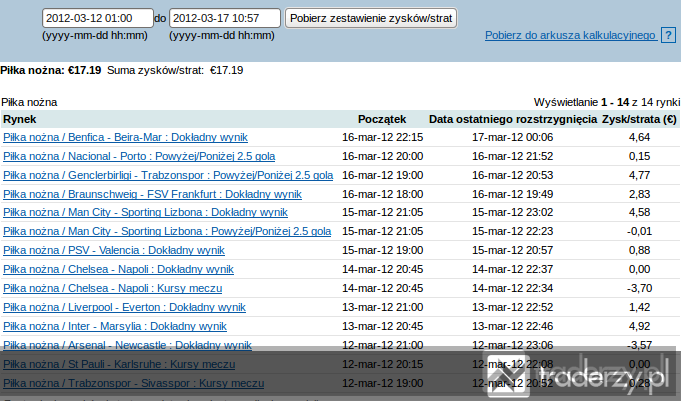The width and height of the screenshot is (681, 401).
Task: Click settlement time 13-mar-12 22:46
Action: [x=513, y=327]
